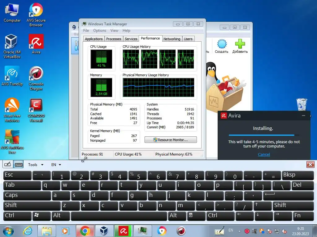Minimize the Avira installer popup
The width and height of the screenshot is (317, 237).
tap(303, 116)
